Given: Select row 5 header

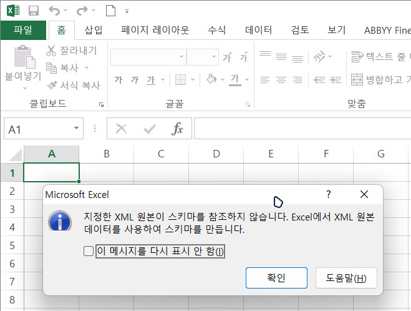Looking at the screenshot, I should click(12, 245).
